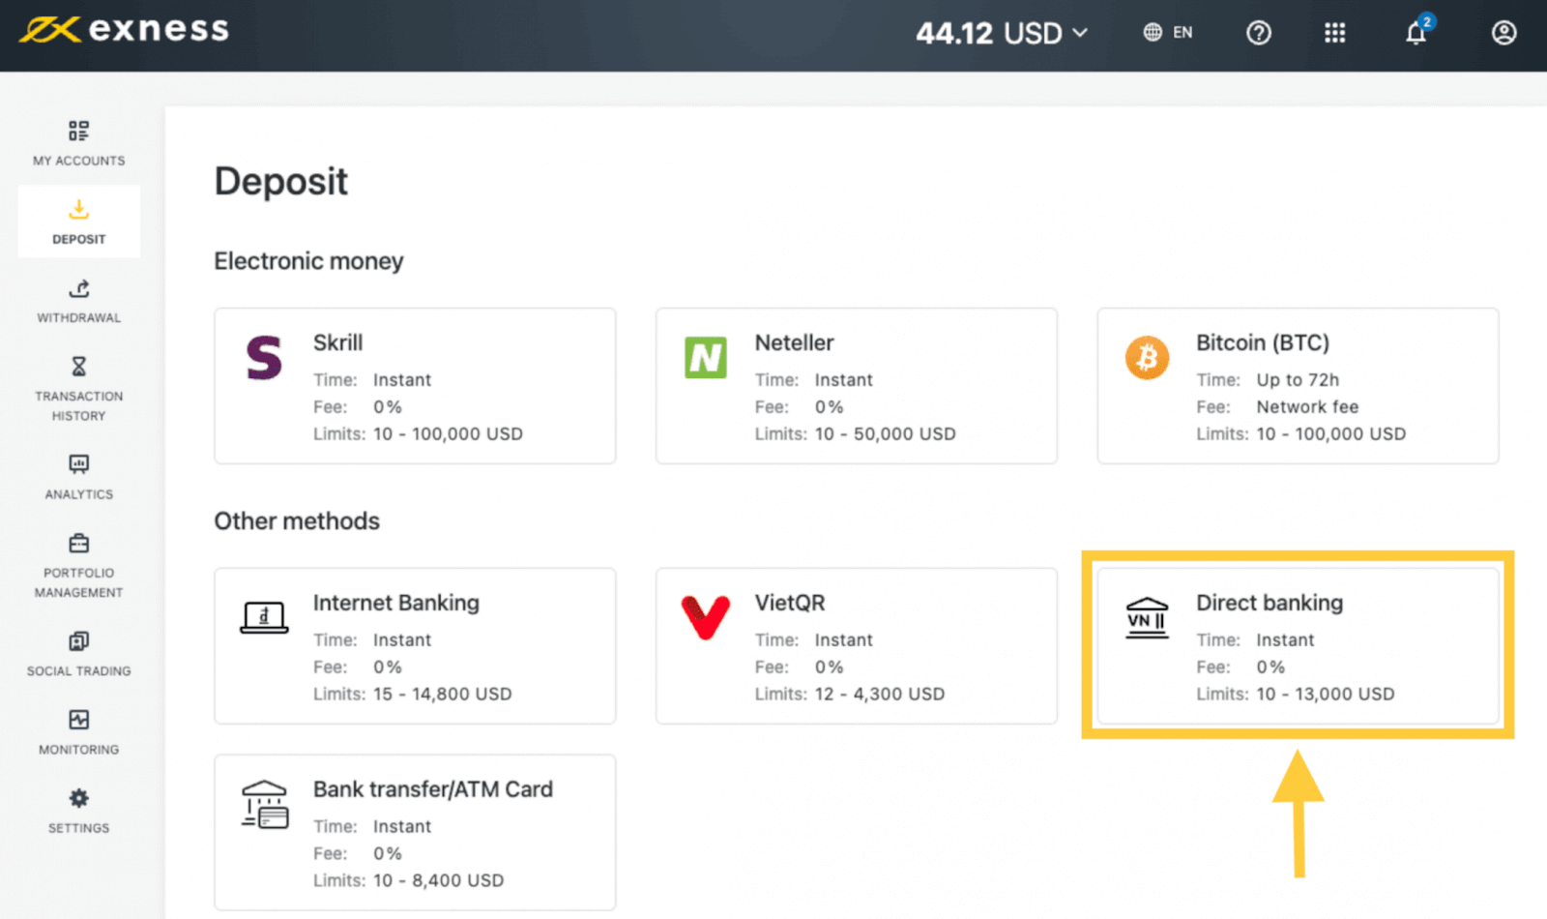The width and height of the screenshot is (1547, 919).
Task: Open TRANSACTION HISTORY menu label
Action: [x=78, y=406]
